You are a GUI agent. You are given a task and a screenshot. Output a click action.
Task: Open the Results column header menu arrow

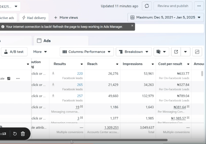(82, 64)
